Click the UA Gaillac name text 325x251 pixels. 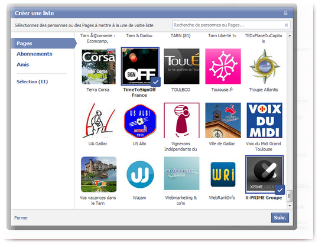pyautogui.click(x=98, y=144)
